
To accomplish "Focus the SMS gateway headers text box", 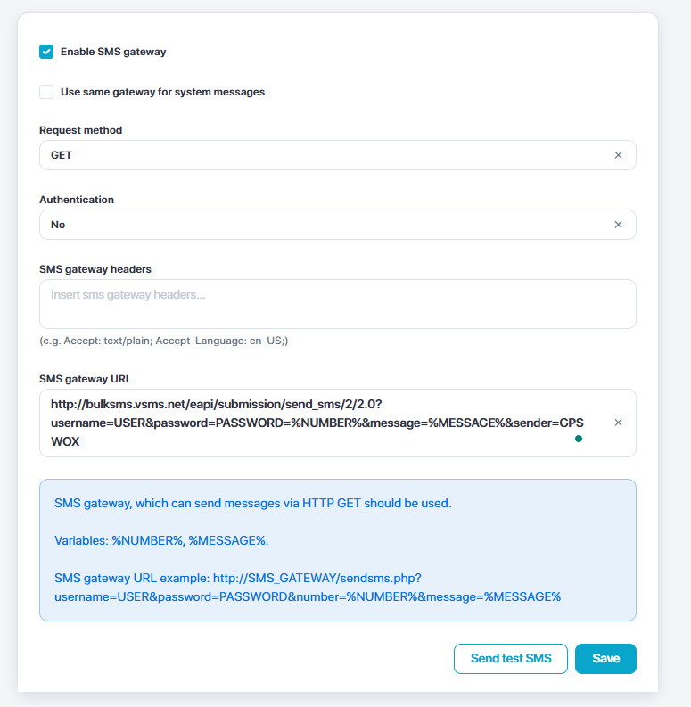I will tap(337, 304).
